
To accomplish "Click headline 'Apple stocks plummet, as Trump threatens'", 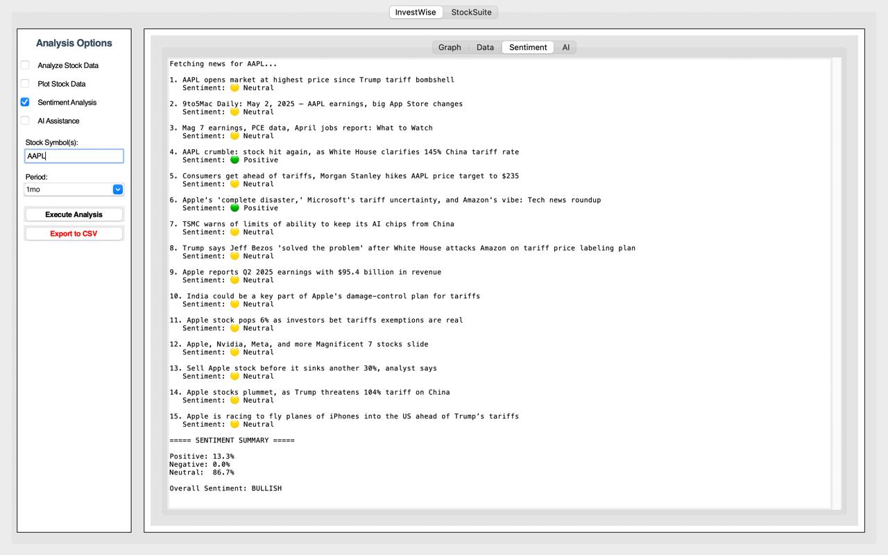I will (318, 393).
